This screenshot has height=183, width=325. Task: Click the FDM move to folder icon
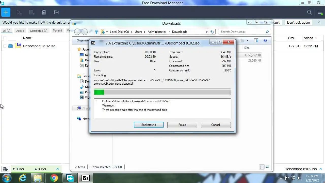56,12
